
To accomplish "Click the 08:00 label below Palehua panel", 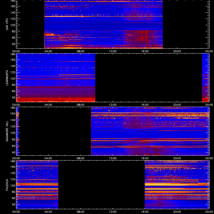I will pyautogui.click(x=81, y=212).
